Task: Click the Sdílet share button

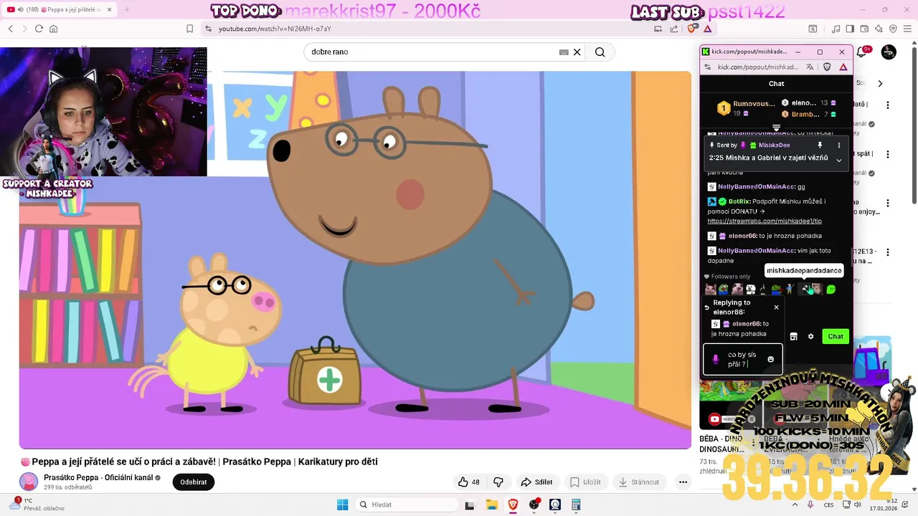Action: (536, 482)
